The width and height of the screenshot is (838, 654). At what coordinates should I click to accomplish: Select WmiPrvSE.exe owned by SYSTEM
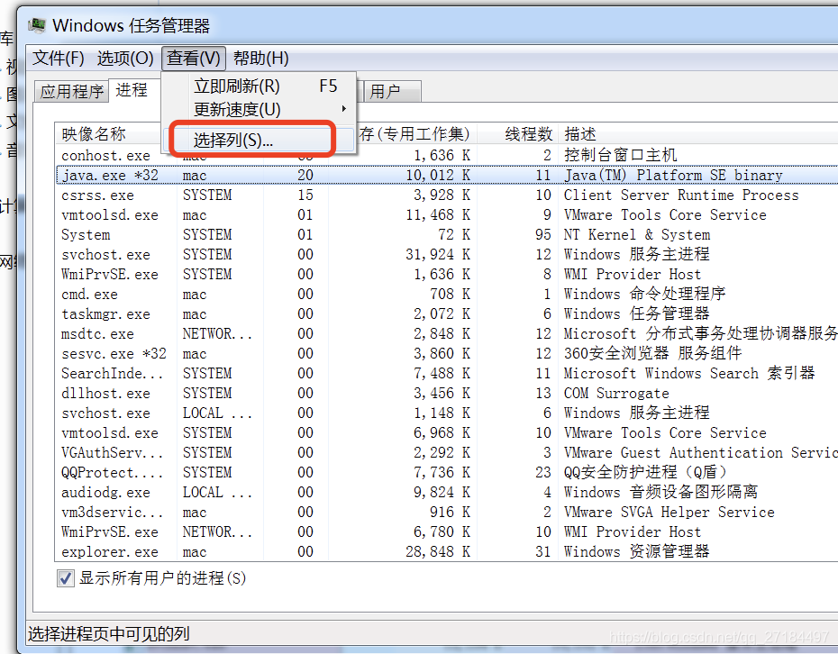[447, 274]
